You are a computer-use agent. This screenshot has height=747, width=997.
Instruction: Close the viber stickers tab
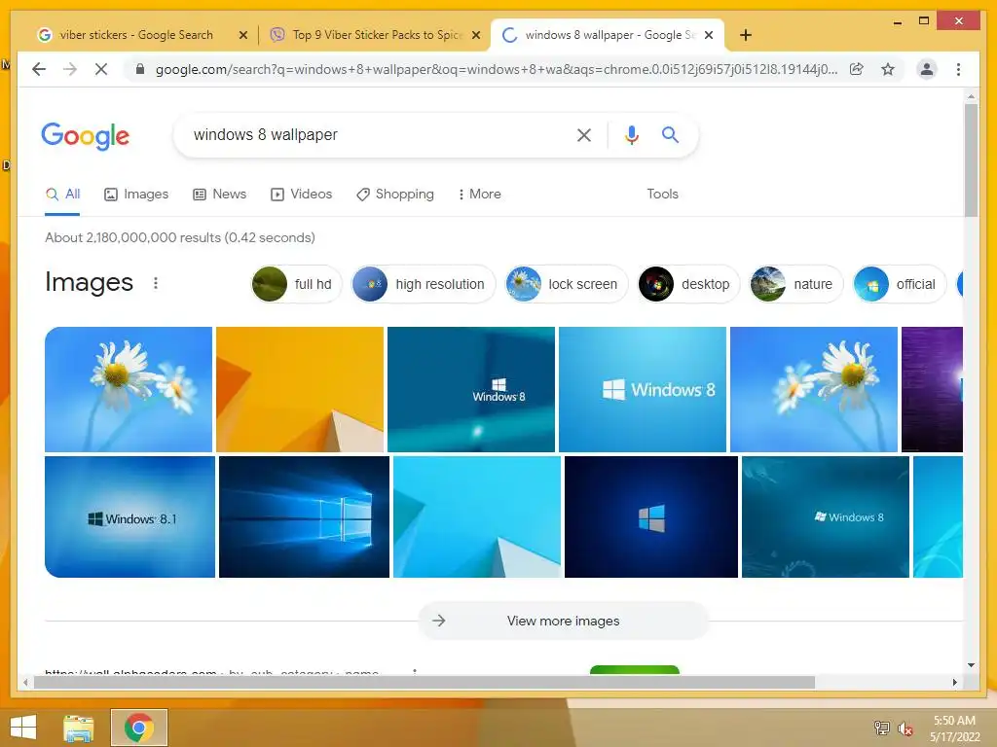[x=242, y=35]
